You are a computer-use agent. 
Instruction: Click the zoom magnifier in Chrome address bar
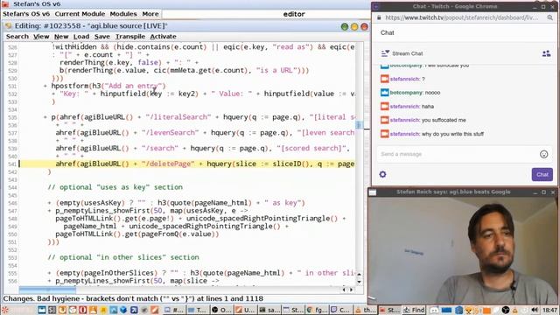[x=549, y=17]
